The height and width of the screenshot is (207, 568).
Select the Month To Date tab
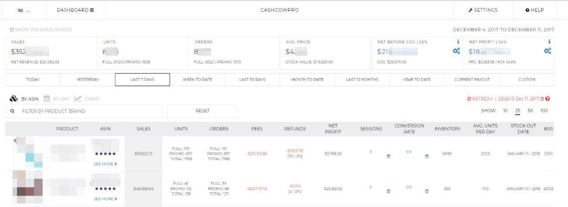(307, 80)
